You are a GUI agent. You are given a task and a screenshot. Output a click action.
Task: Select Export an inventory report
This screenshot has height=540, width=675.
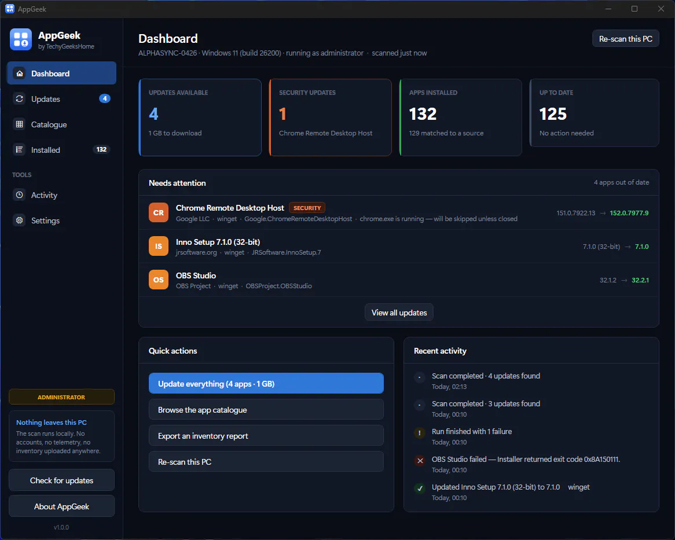[x=266, y=435]
